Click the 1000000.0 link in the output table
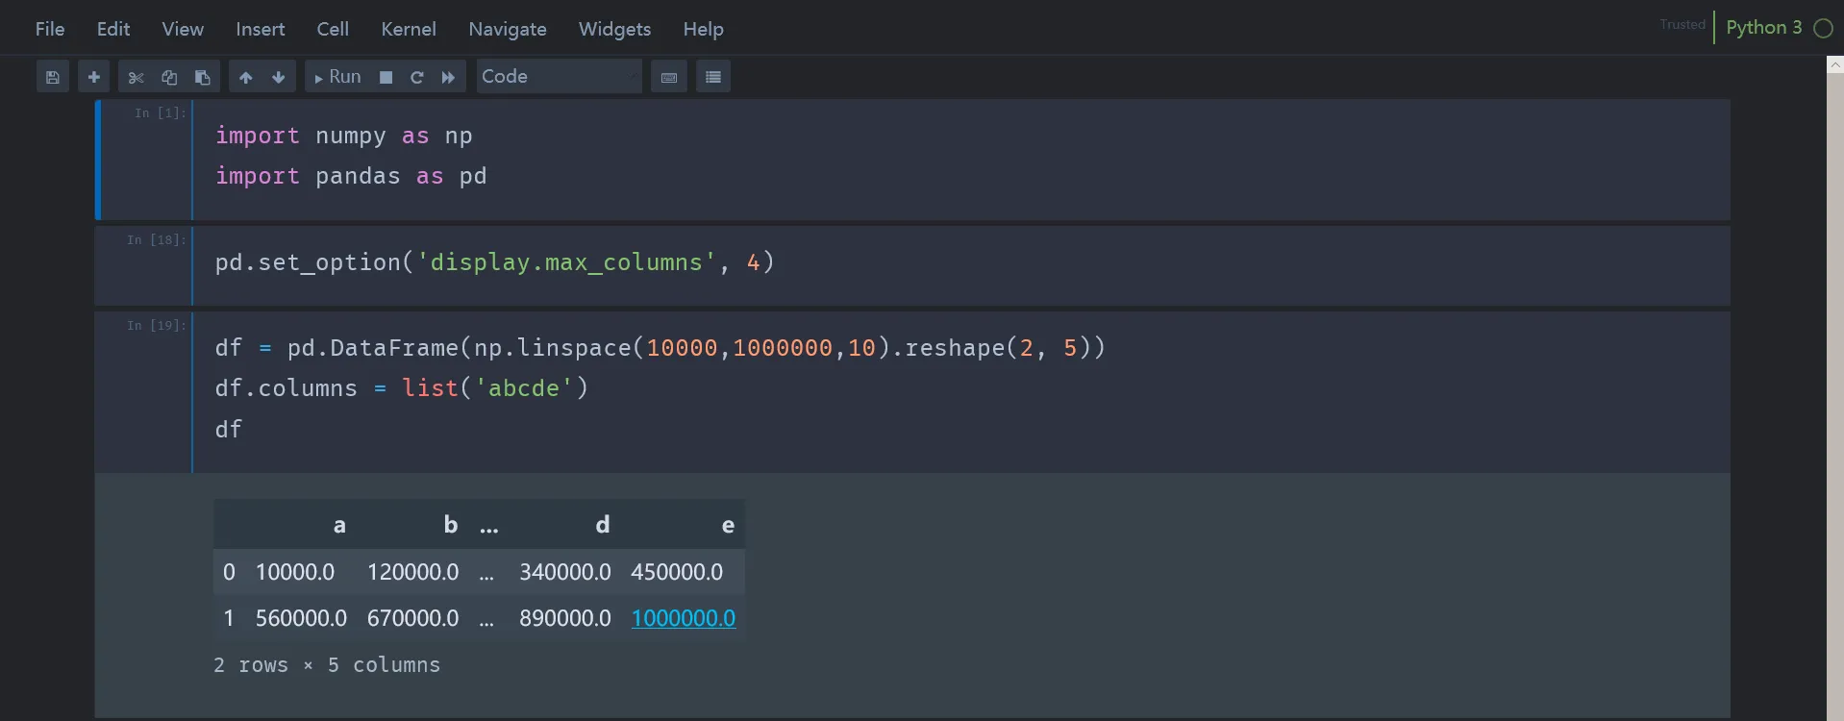Screen dimensions: 1844x721 [x=683, y=618]
